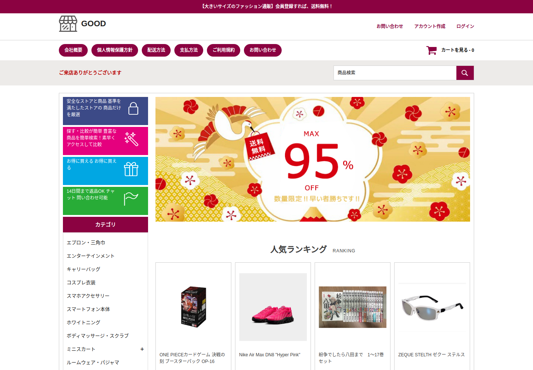The image size is (533, 370).
Task: Open the shopping cart icon
Action: pyautogui.click(x=431, y=50)
